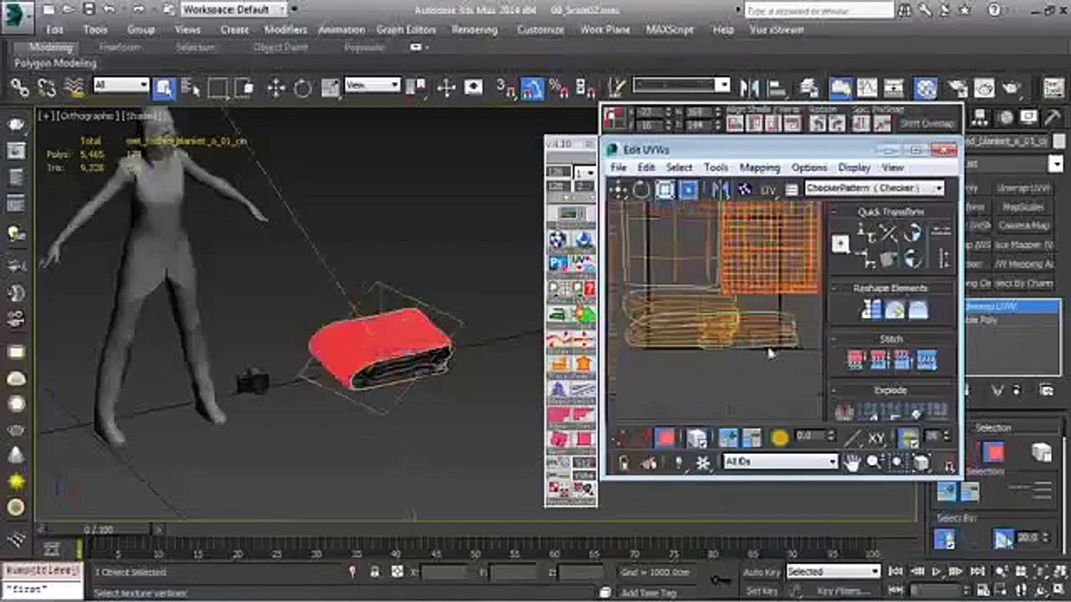Click the Straighten Selection icon in Reshape Elements
Screen dimensions: 1071x602
872,310
